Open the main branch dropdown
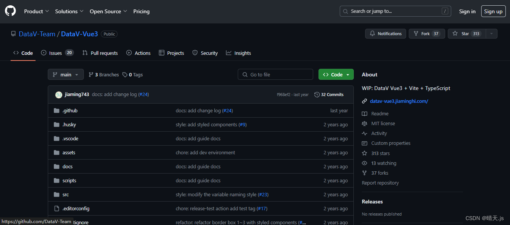 (x=66, y=74)
